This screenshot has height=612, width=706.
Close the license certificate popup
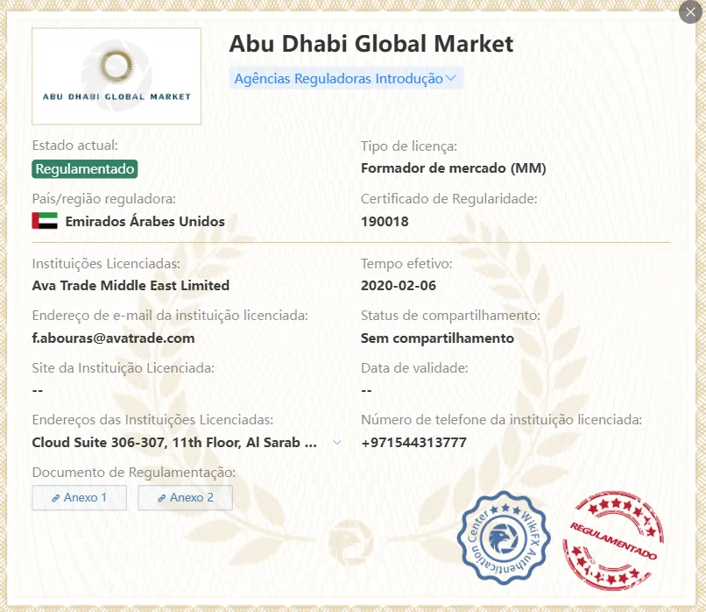tap(690, 12)
